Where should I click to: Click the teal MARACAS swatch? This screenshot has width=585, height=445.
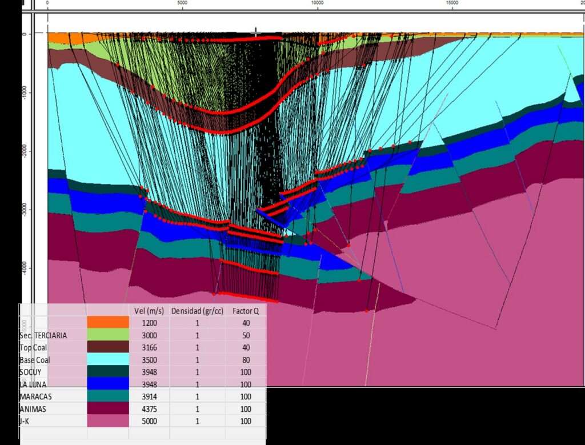click(108, 396)
